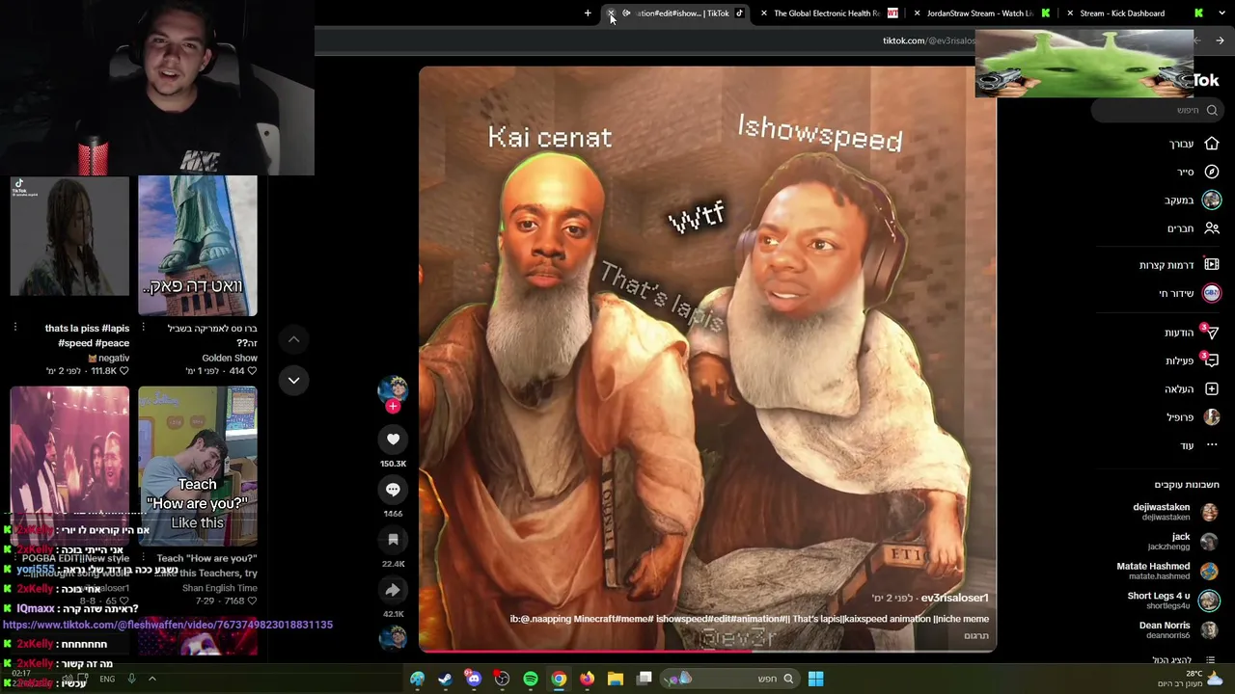The height and width of the screenshot is (694, 1235).
Task: Like the Kai Cenat video with the heart icon
Action: pos(393,440)
